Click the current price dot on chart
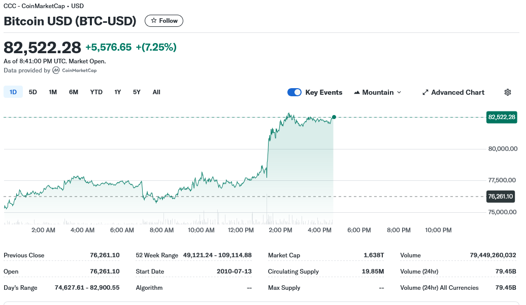The width and height of the screenshot is (526, 305). point(334,117)
